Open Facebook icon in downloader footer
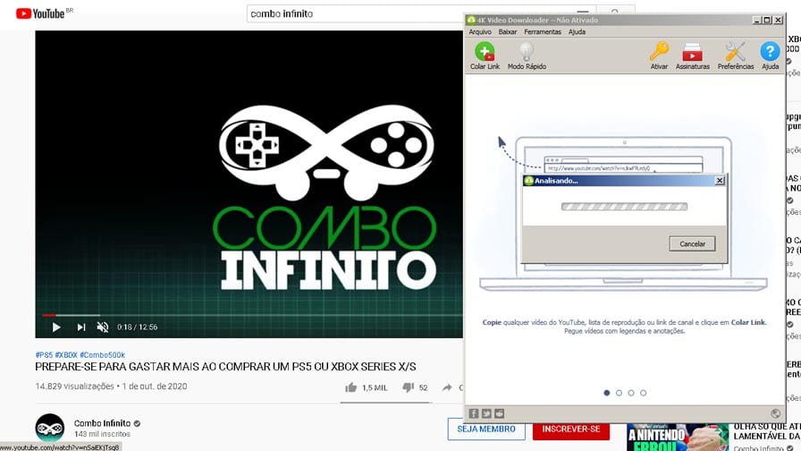The height and width of the screenshot is (451, 801). (474, 413)
